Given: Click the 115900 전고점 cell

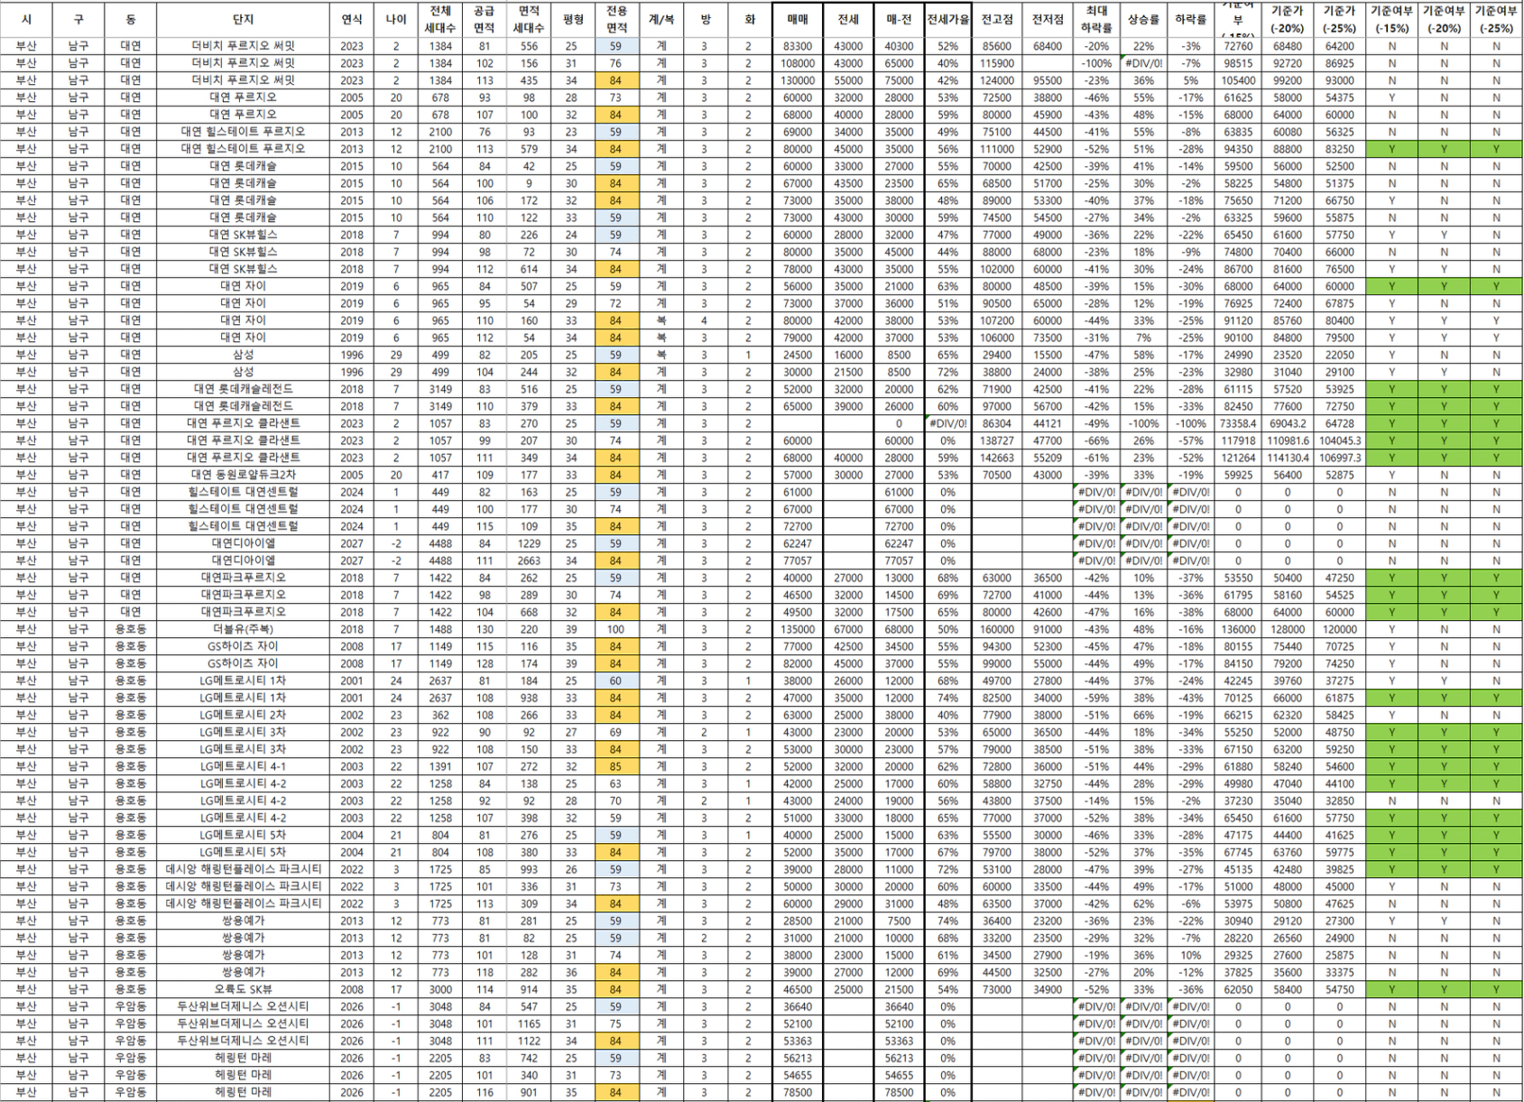Looking at the screenshot, I should click(997, 63).
